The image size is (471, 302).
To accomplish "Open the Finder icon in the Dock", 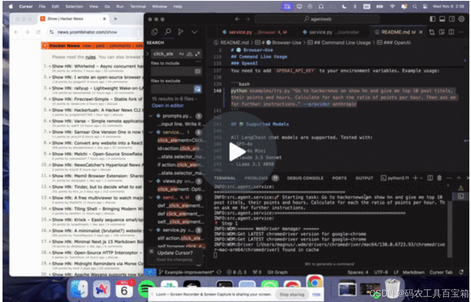I will click(x=79, y=289).
